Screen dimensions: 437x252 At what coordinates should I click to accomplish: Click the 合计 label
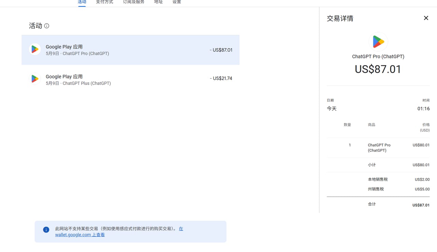[x=372, y=204]
